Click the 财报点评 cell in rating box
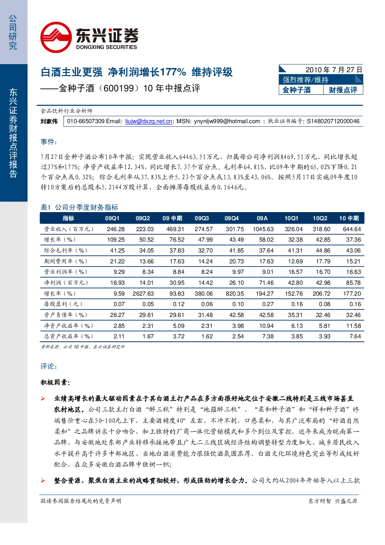This screenshot has height=545, width=385. point(343,90)
